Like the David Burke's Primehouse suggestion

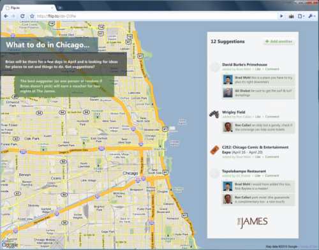258,69
